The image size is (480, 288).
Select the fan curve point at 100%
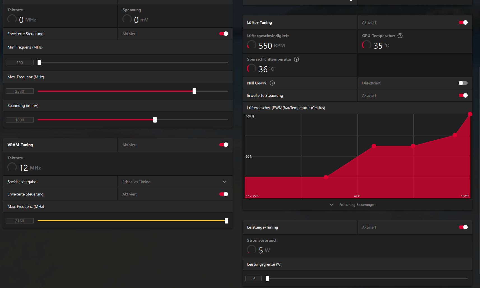point(470,114)
